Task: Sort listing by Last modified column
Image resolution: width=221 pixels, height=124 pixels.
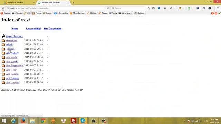Action: (33, 29)
